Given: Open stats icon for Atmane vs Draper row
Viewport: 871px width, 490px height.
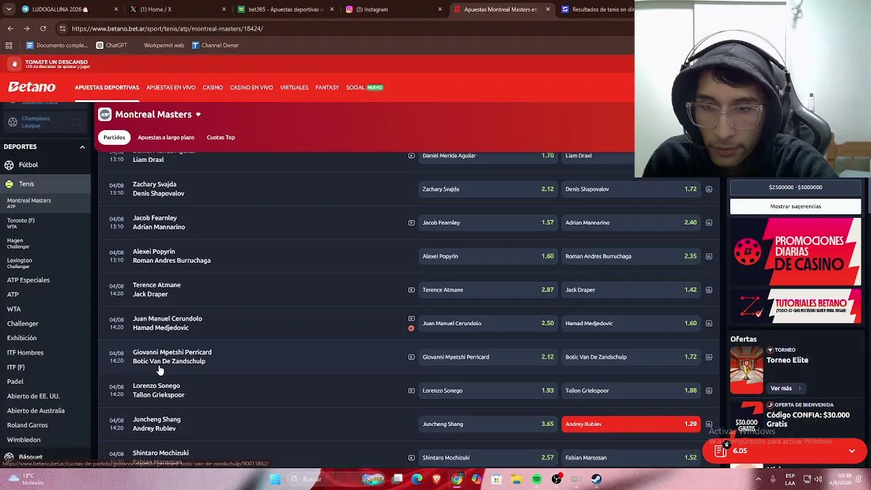Looking at the screenshot, I should [x=708, y=290].
